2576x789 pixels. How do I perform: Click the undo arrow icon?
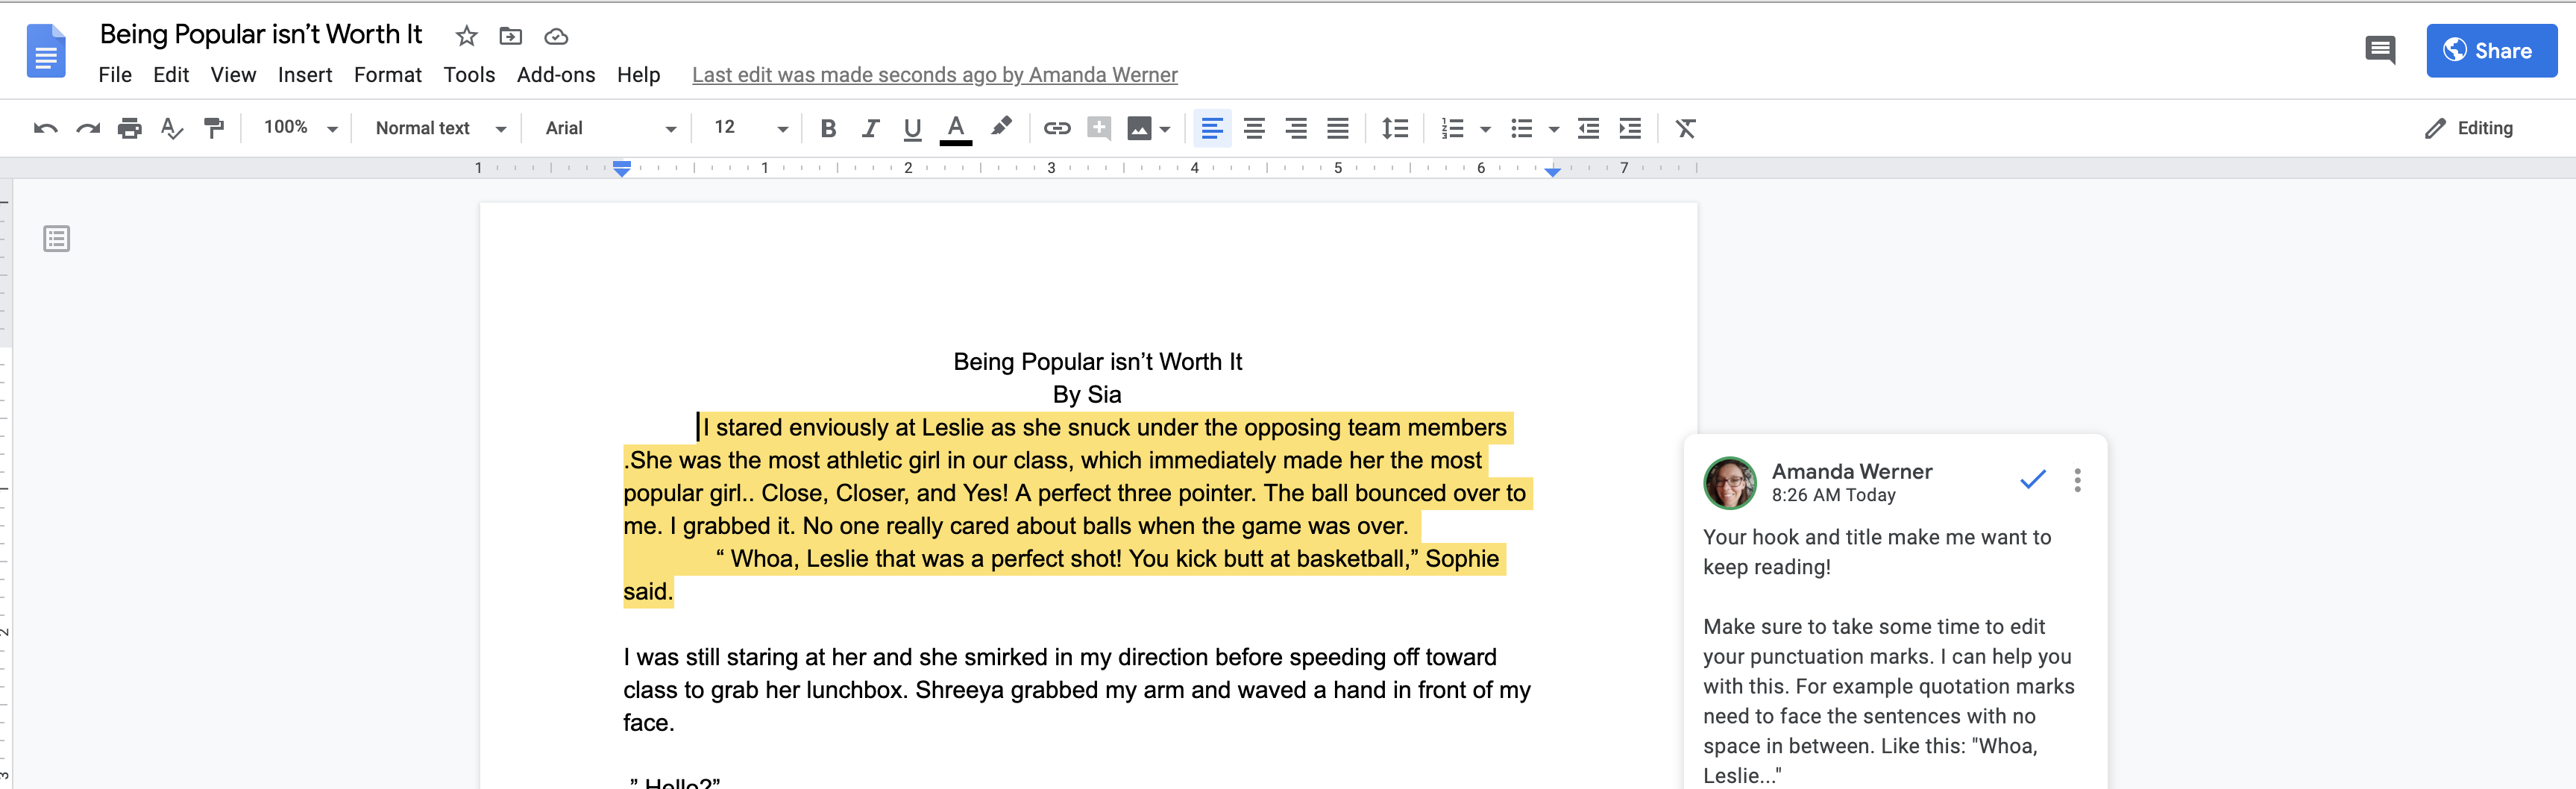[45, 128]
